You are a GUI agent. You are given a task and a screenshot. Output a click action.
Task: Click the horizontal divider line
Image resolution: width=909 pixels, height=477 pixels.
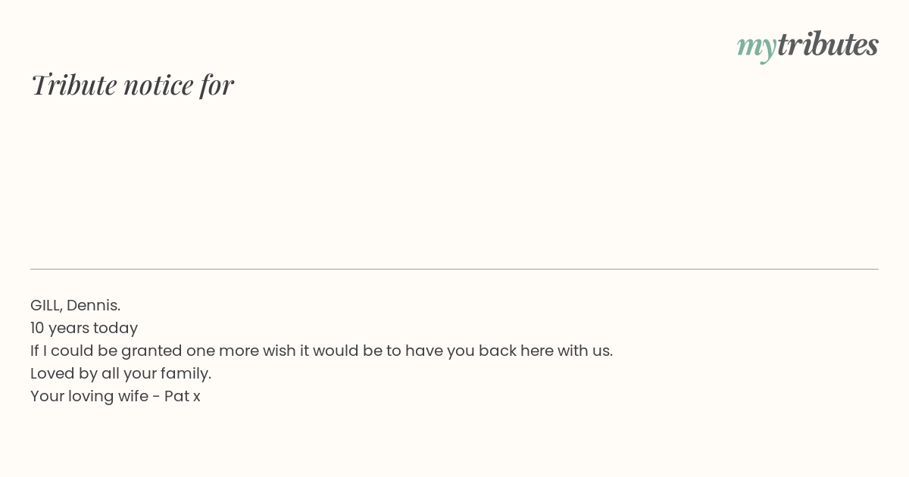(454, 269)
